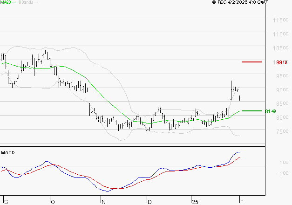The width and height of the screenshot is (292, 205).
Task: Select the 'S' month marker on time axis
Action: click(x=6, y=202)
